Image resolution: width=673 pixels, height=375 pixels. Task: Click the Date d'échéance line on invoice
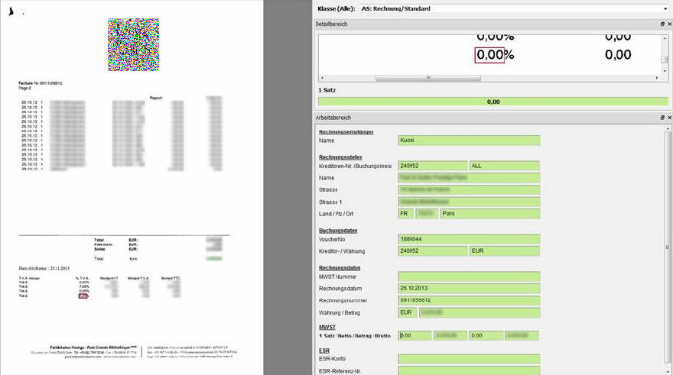44,268
